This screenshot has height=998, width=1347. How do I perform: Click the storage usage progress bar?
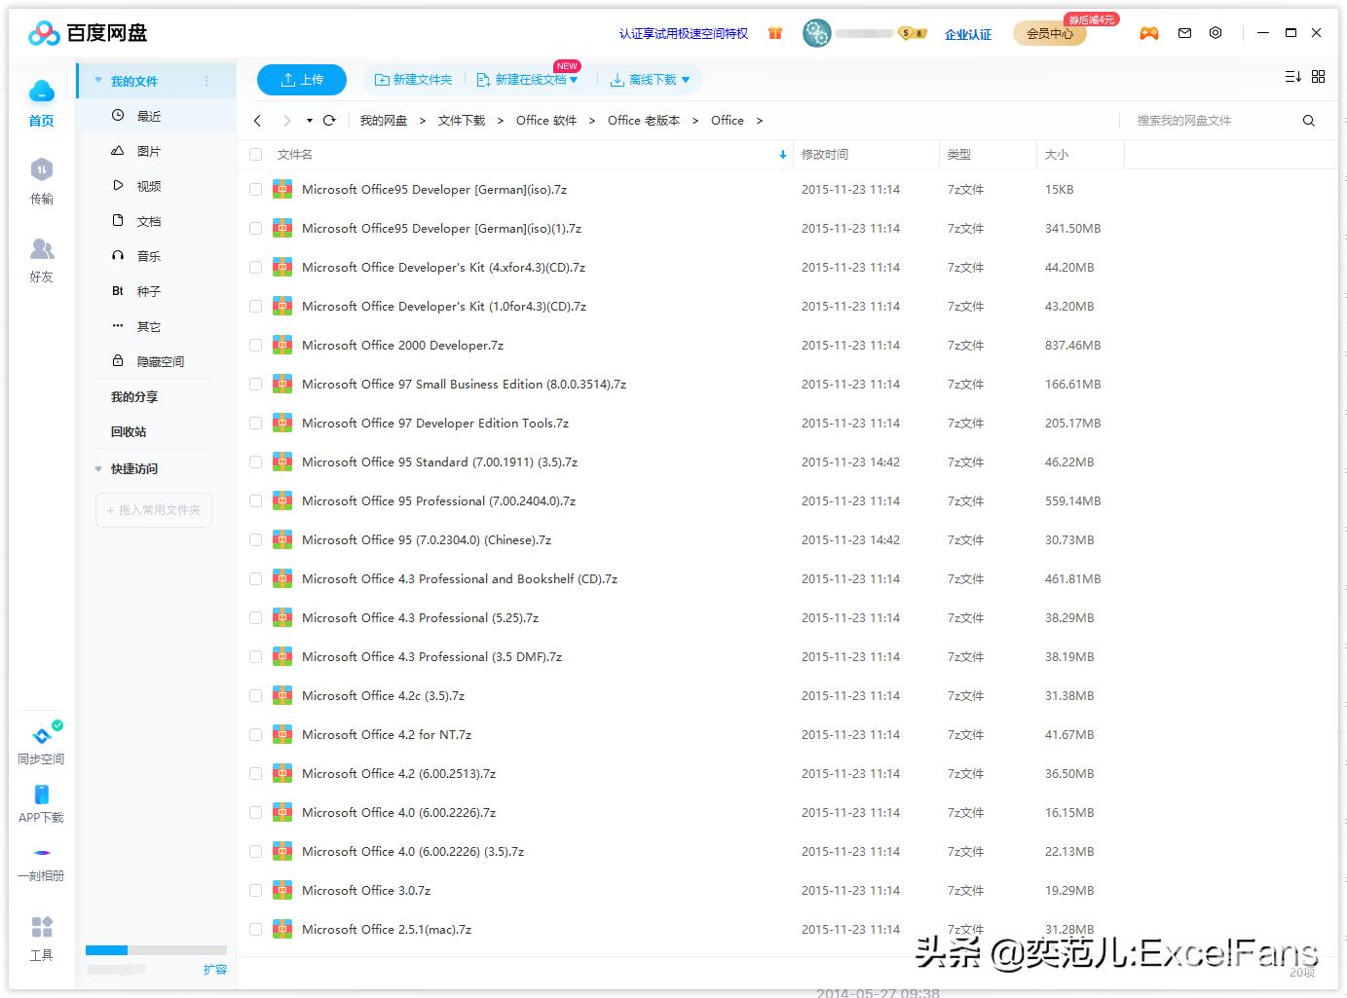click(156, 950)
